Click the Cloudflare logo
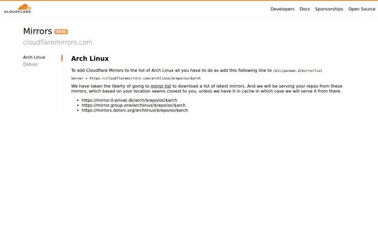The image size is (378, 236). (18, 8)
